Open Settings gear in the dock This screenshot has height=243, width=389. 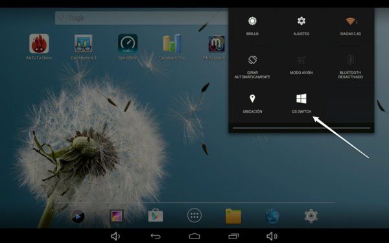311,216
